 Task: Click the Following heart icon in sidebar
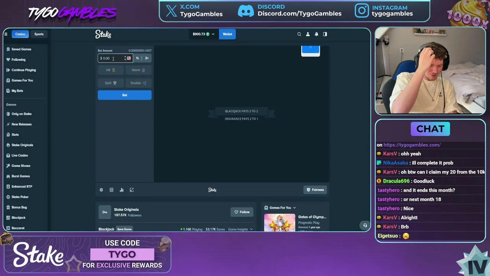[x=8, y=59]
